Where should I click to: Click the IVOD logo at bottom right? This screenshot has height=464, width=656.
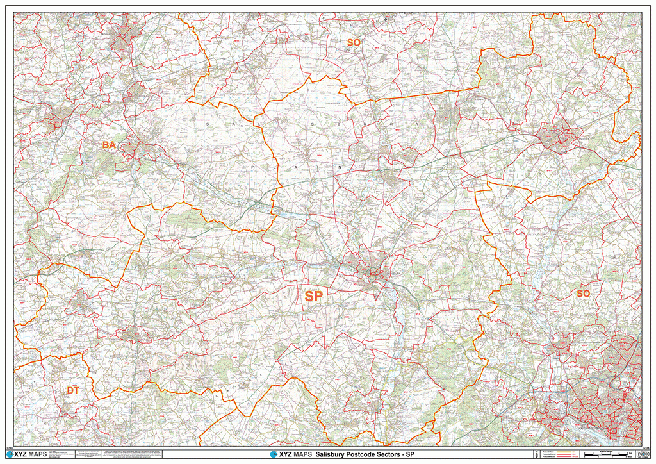click(x=643, y=454)
